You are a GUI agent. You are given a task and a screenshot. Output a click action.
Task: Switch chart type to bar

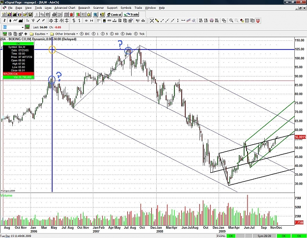5,21
